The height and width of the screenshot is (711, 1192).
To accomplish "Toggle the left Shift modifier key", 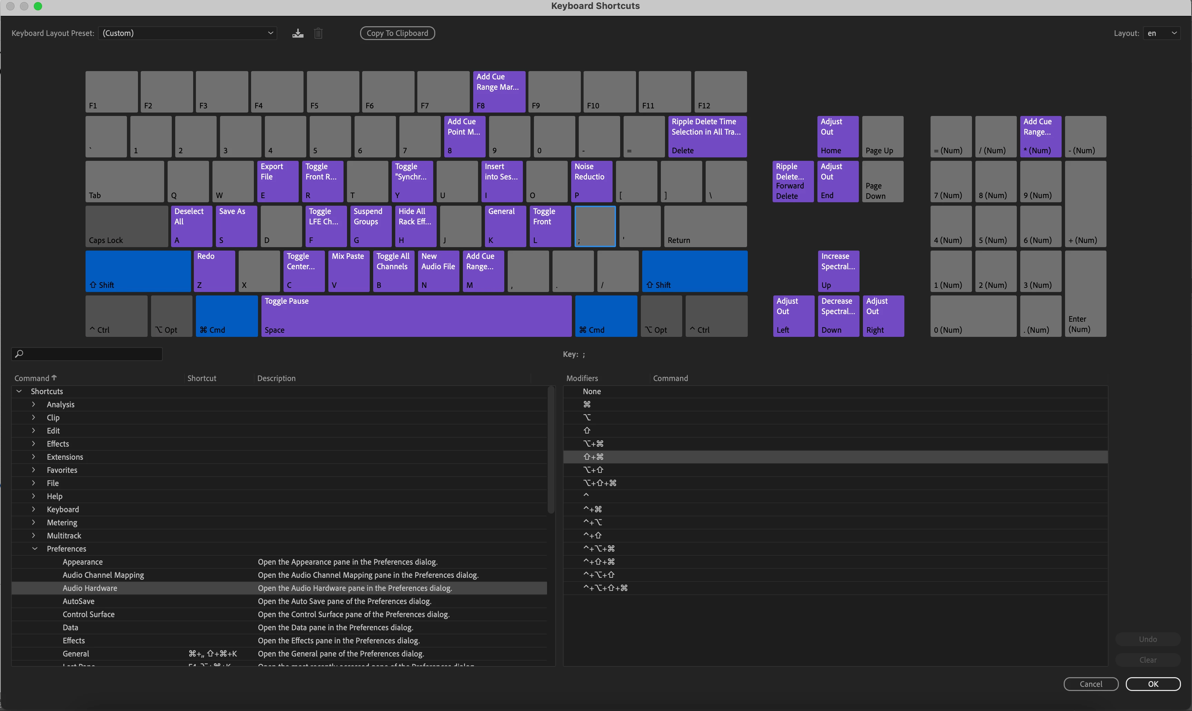I will [138, 271].
